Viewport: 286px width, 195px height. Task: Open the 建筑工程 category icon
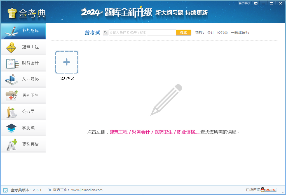tap(11, 47)
